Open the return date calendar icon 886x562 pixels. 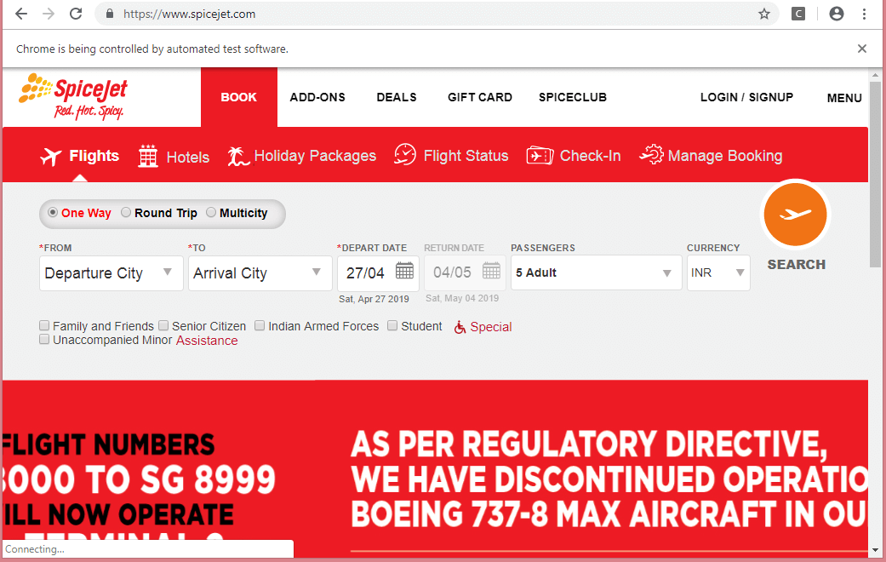[491, 271]
